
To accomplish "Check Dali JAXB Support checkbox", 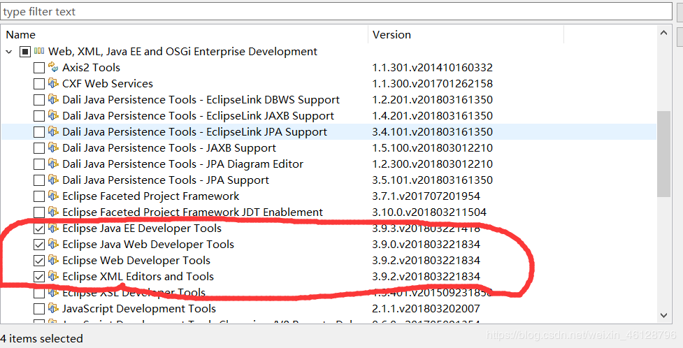I will (x=39, y=149).
